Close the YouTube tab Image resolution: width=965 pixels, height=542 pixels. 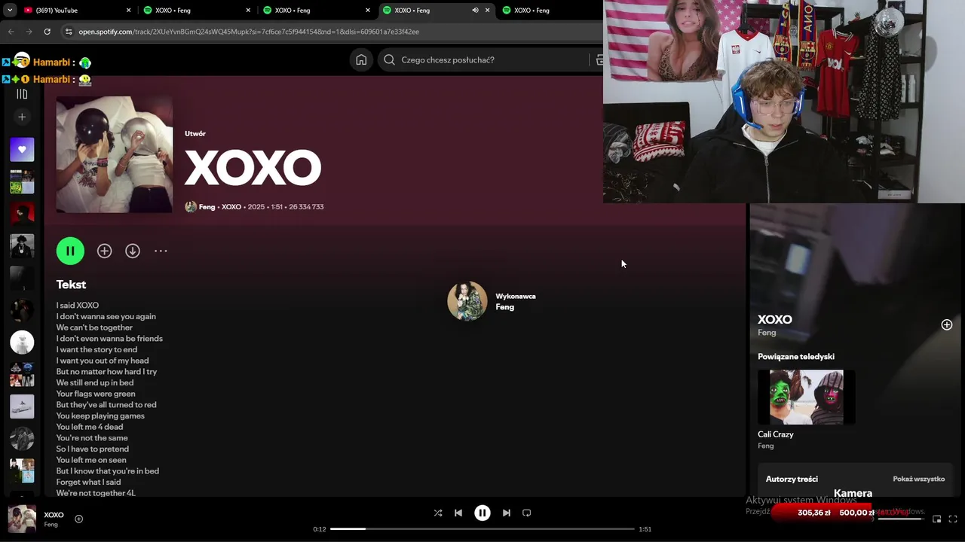(128, 11)
